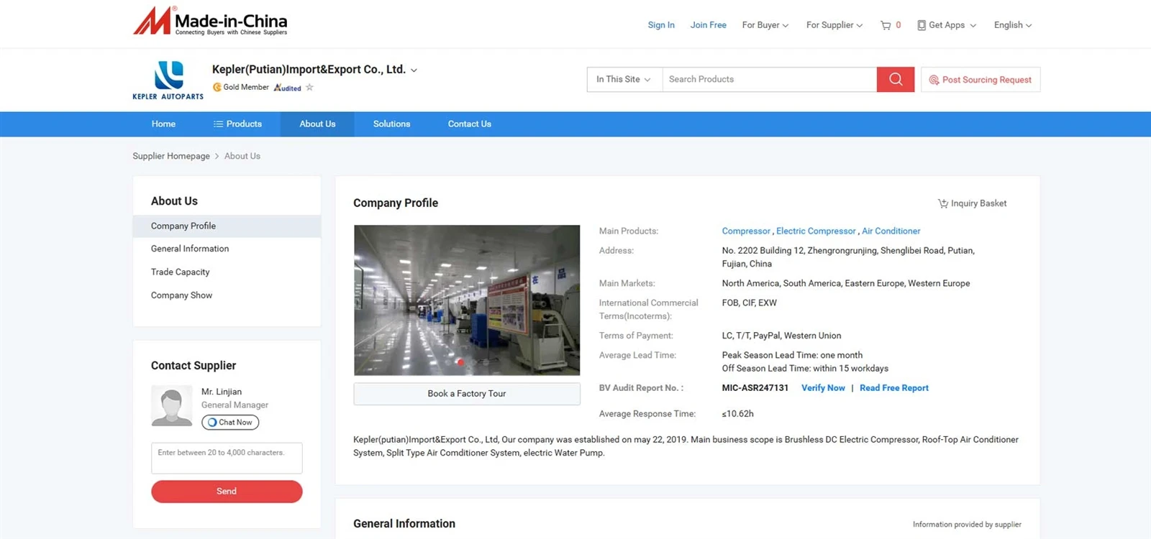This screenshot has height=539, width=1151.
Task: Click the Sign In link
Action: [661, 25]
